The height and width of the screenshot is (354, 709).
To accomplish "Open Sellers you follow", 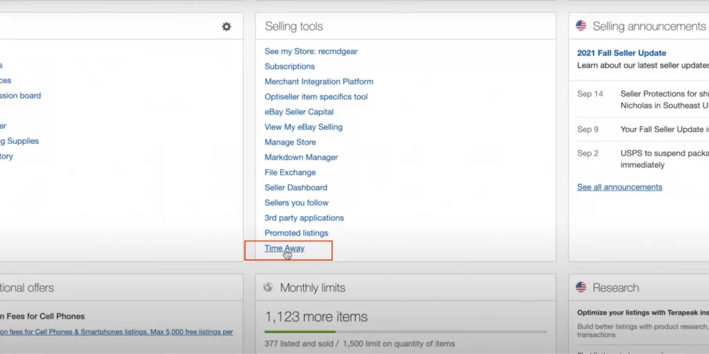I will tap(296, 203).
